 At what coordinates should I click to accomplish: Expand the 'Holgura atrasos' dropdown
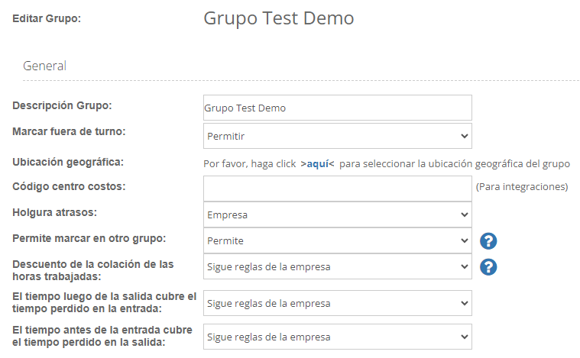point(337,214)
